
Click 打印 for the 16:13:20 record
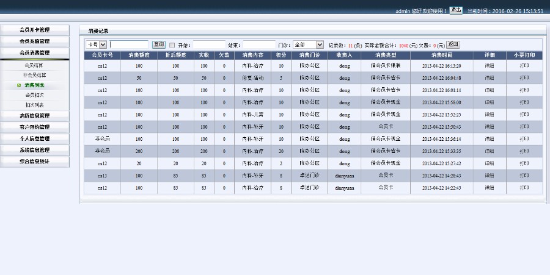pyautogui.click(x=524, y=66)
